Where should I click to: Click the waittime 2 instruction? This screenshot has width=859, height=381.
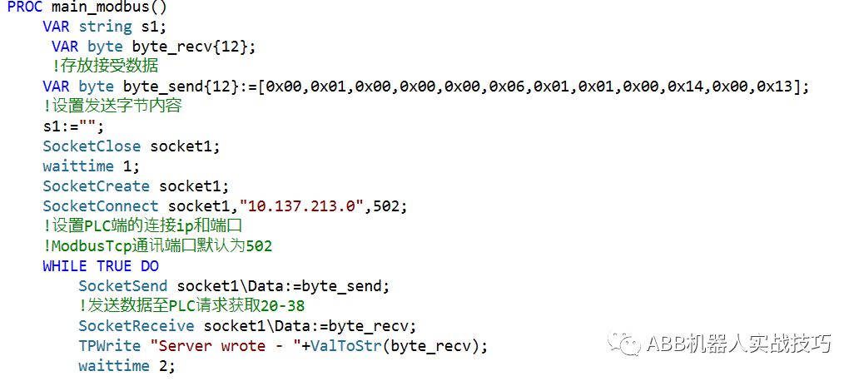click(127, 366)
